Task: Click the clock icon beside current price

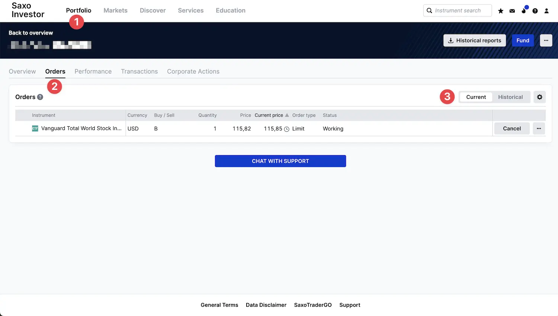Action: click(x=287, y=129)
